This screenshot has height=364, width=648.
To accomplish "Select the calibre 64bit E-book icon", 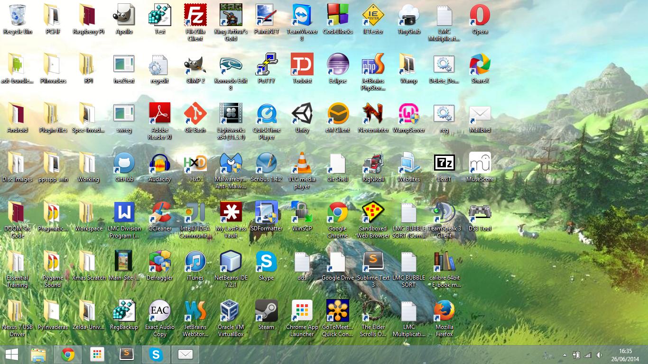I will point(444,269).
